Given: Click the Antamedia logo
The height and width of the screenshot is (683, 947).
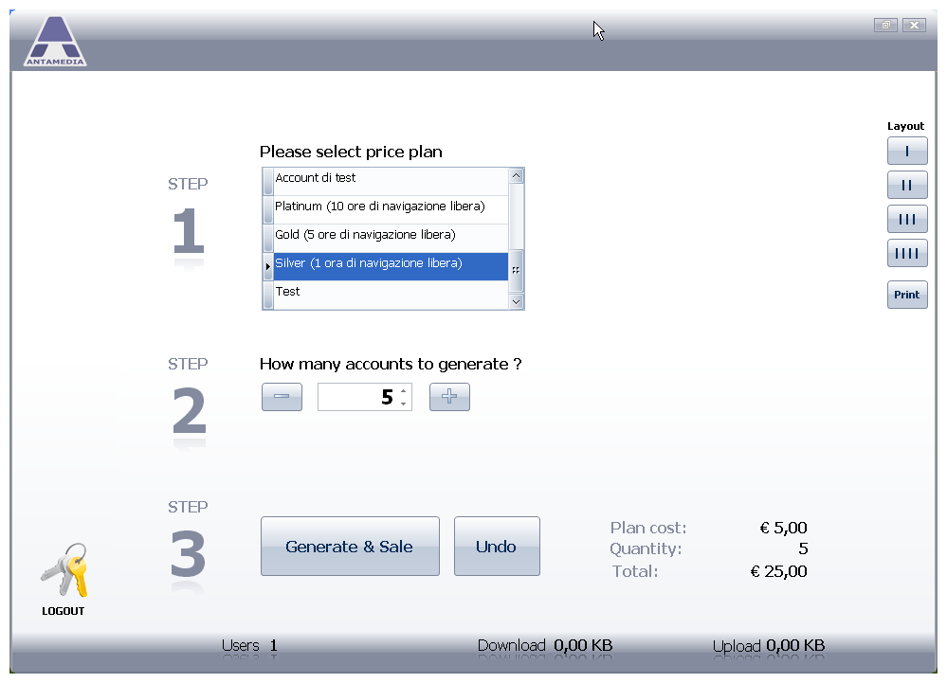Looking at the screenshot, I should tap(55, 41).
